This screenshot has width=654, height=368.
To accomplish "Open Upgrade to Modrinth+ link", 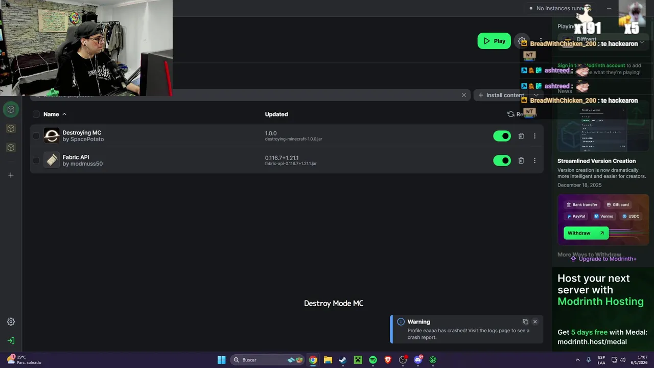I will (603, 259).
